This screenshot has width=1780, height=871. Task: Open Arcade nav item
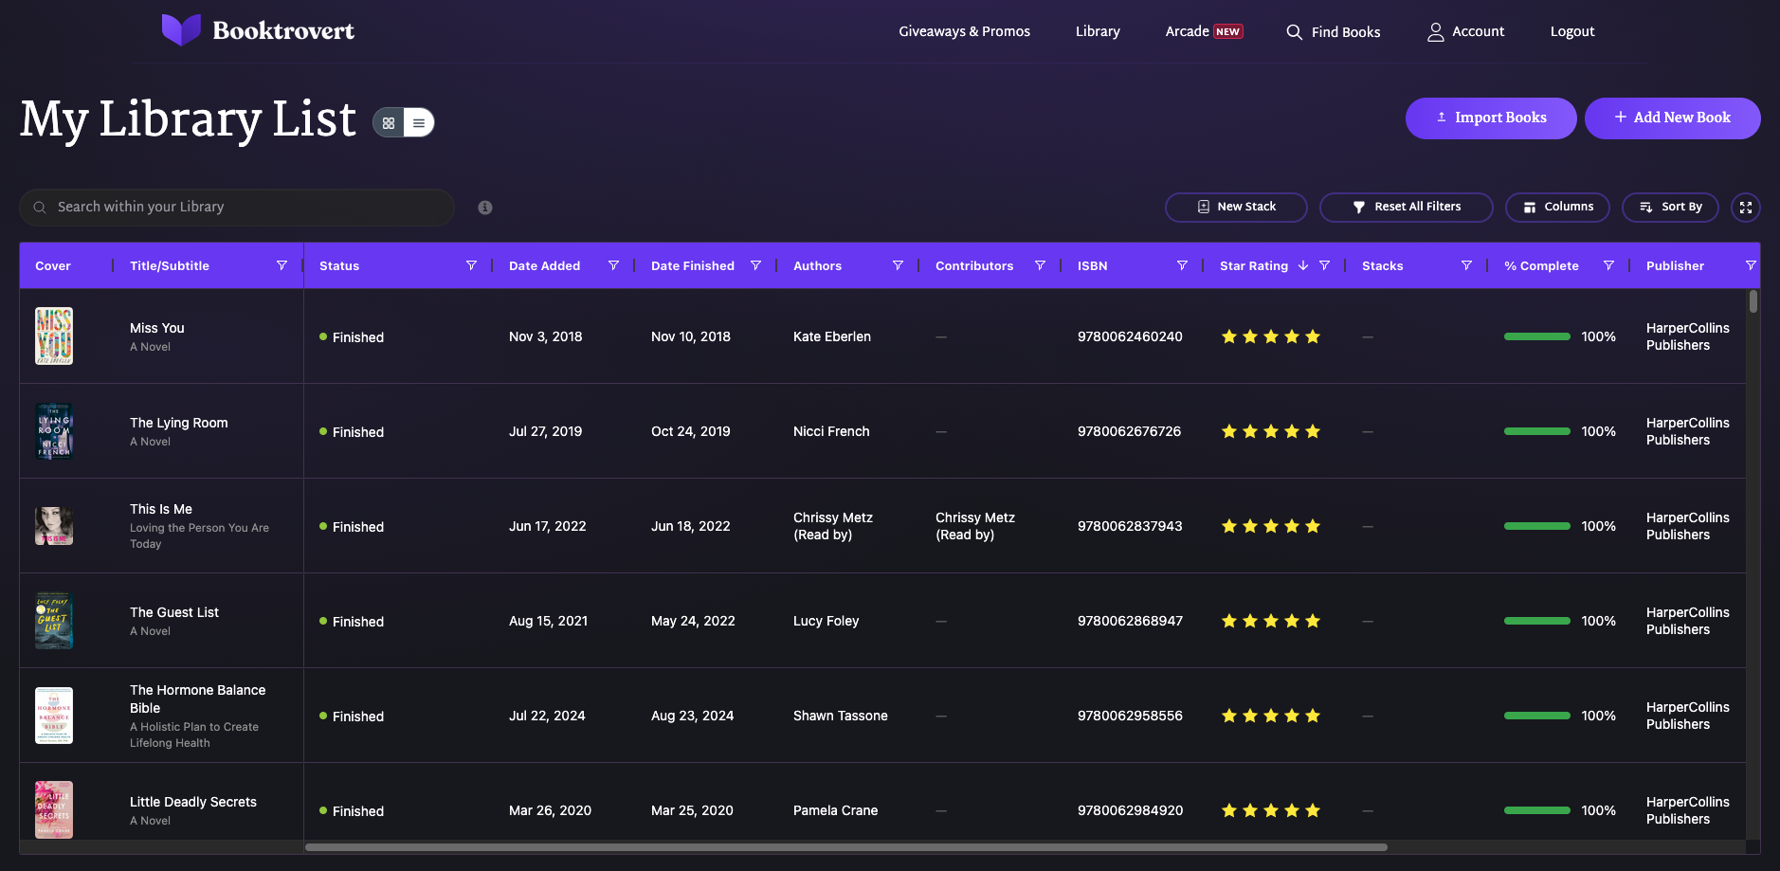(x=1204, y=31)
